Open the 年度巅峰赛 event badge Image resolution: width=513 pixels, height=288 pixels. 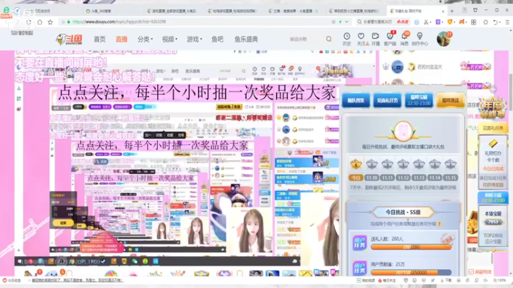[x=492, y=108]
